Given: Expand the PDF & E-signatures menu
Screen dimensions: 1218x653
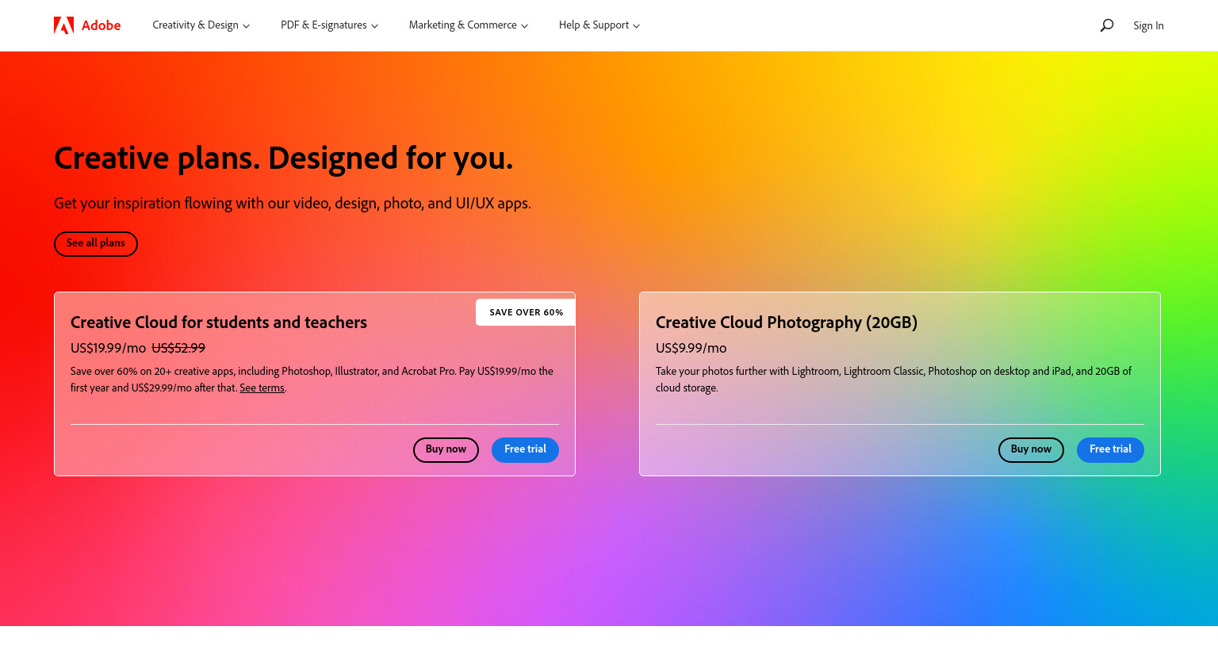Looking at the screenshot, I should coord(329,25).
